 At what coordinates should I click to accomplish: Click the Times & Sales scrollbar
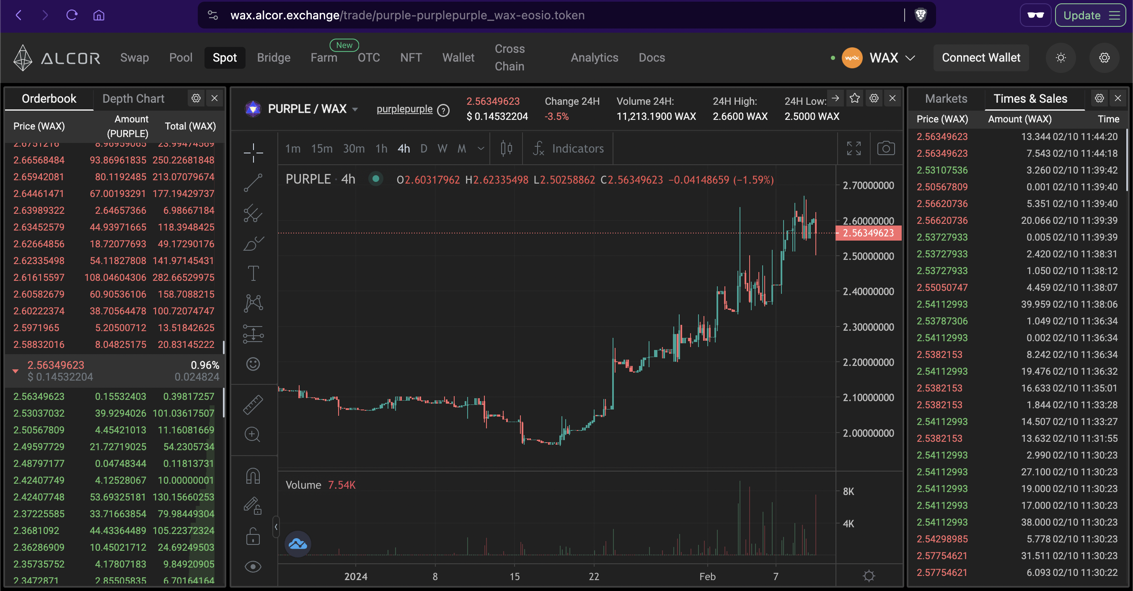(1127, 160)
